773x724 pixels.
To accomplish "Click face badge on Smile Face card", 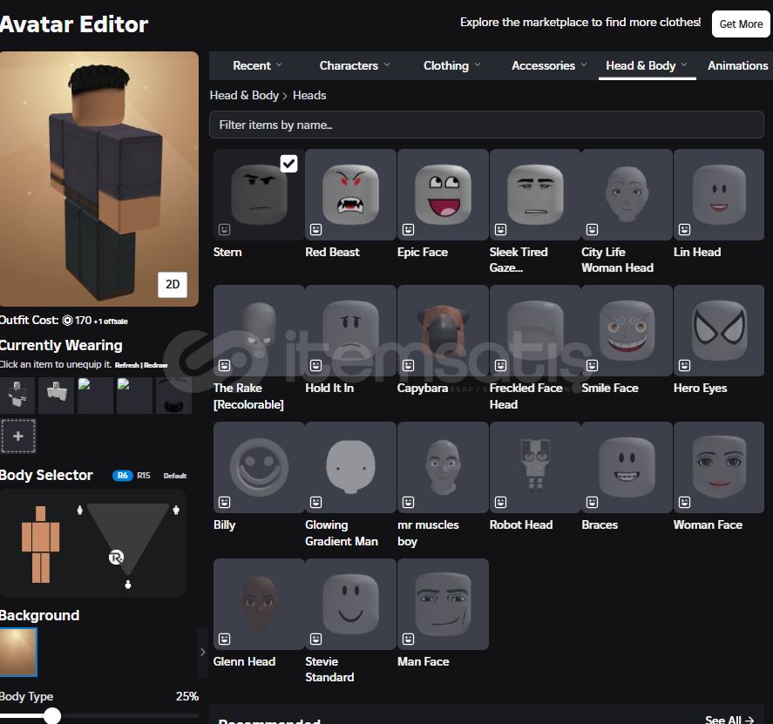I will (592, 365).
